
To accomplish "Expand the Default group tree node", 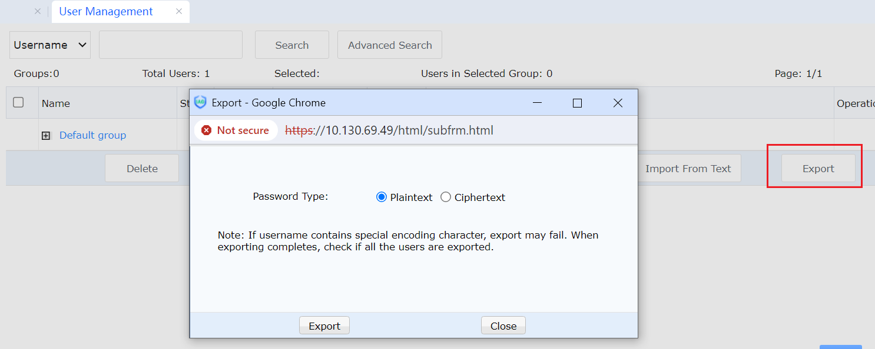I will coord(46,136).
